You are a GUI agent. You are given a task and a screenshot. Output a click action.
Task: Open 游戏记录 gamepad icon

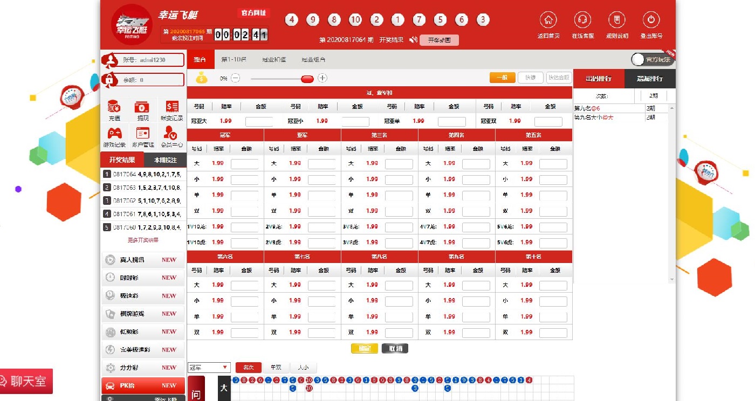click(x=114, y=133)
